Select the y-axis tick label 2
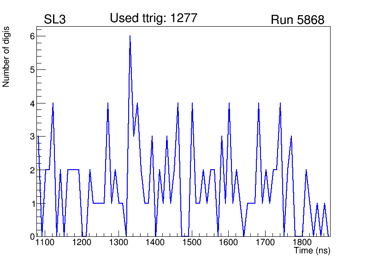 (32, 170)
